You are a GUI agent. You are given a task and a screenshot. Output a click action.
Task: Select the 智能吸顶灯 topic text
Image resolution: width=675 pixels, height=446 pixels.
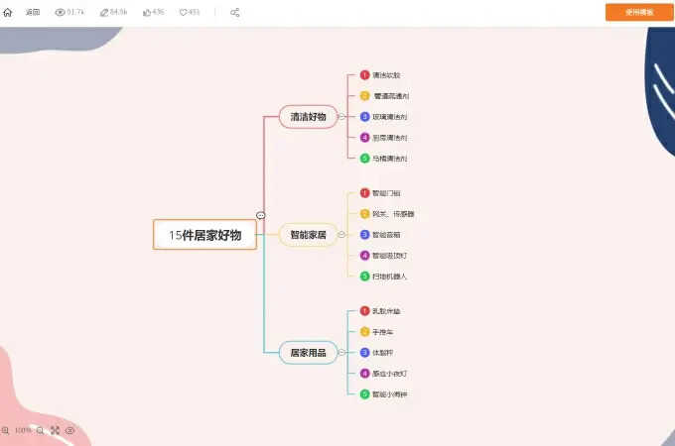coord(389,256)
